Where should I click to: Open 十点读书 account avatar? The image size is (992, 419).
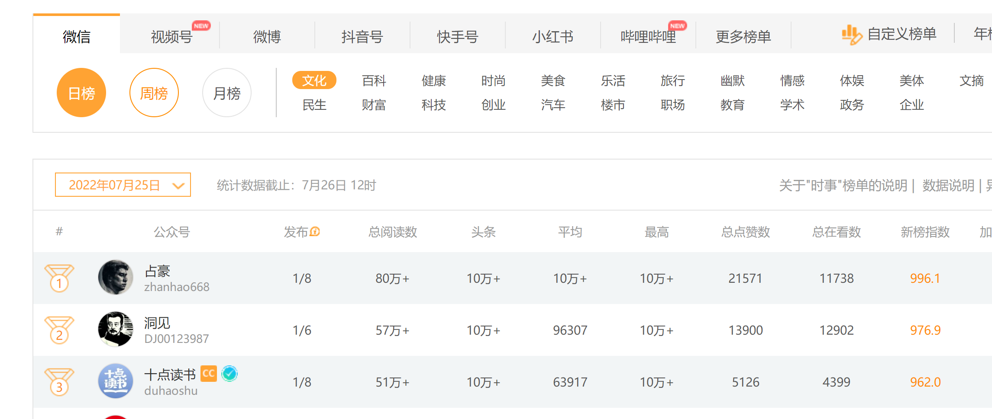point(116,381)
